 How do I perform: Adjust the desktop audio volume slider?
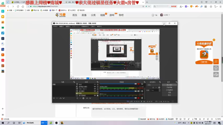(118, 91)
